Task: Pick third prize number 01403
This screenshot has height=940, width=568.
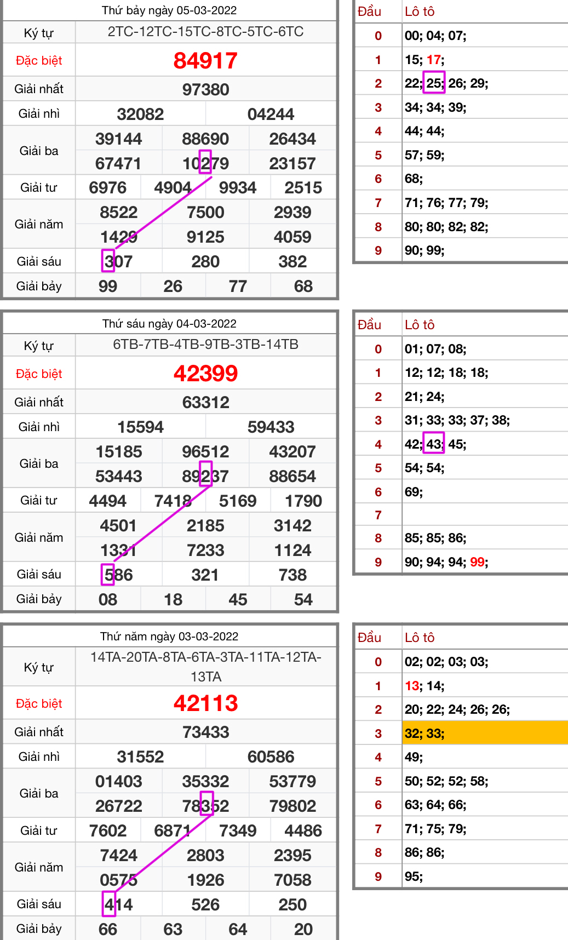Action: point(118,781)
